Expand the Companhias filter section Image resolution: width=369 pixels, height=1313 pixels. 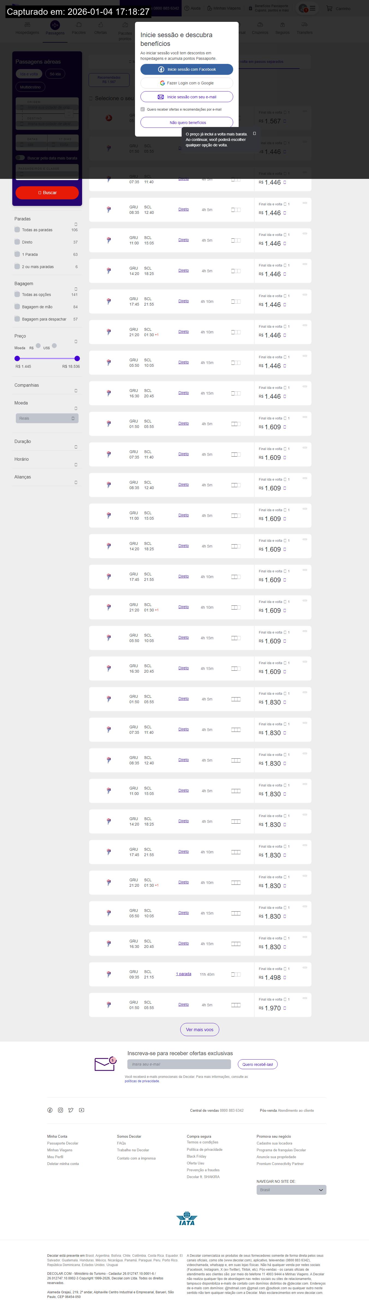(76, 391)
